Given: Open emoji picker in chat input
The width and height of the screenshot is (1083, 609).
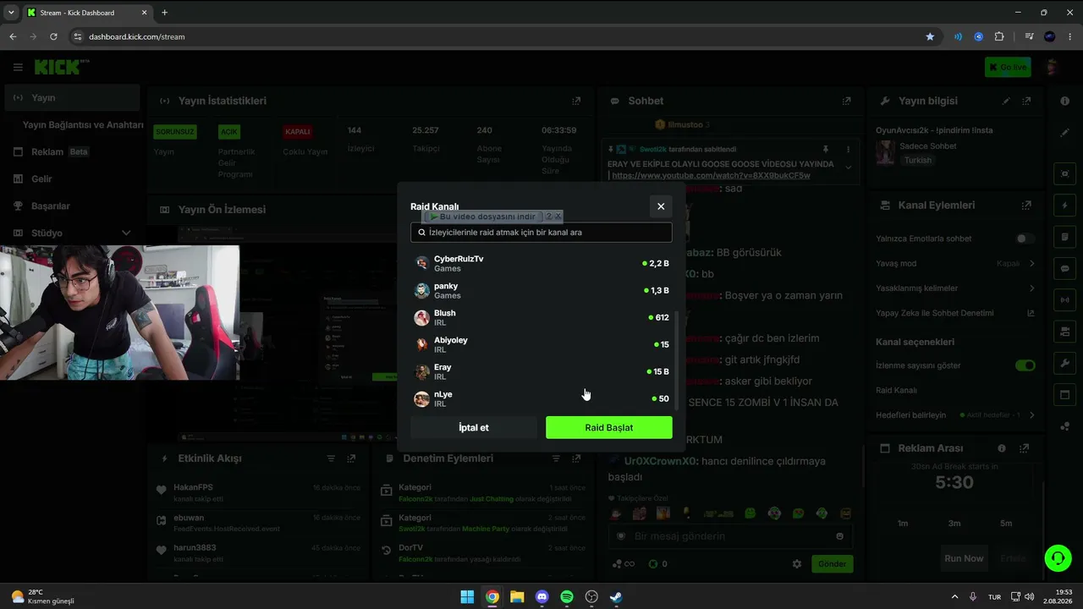Looking at the screenshot, I should click(839, 536).
